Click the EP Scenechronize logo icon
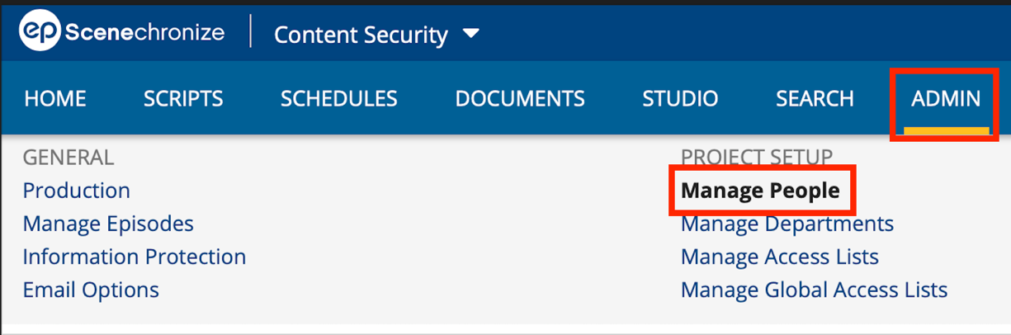The height and width of the screenshot is (335, 1011). (40, 32)
